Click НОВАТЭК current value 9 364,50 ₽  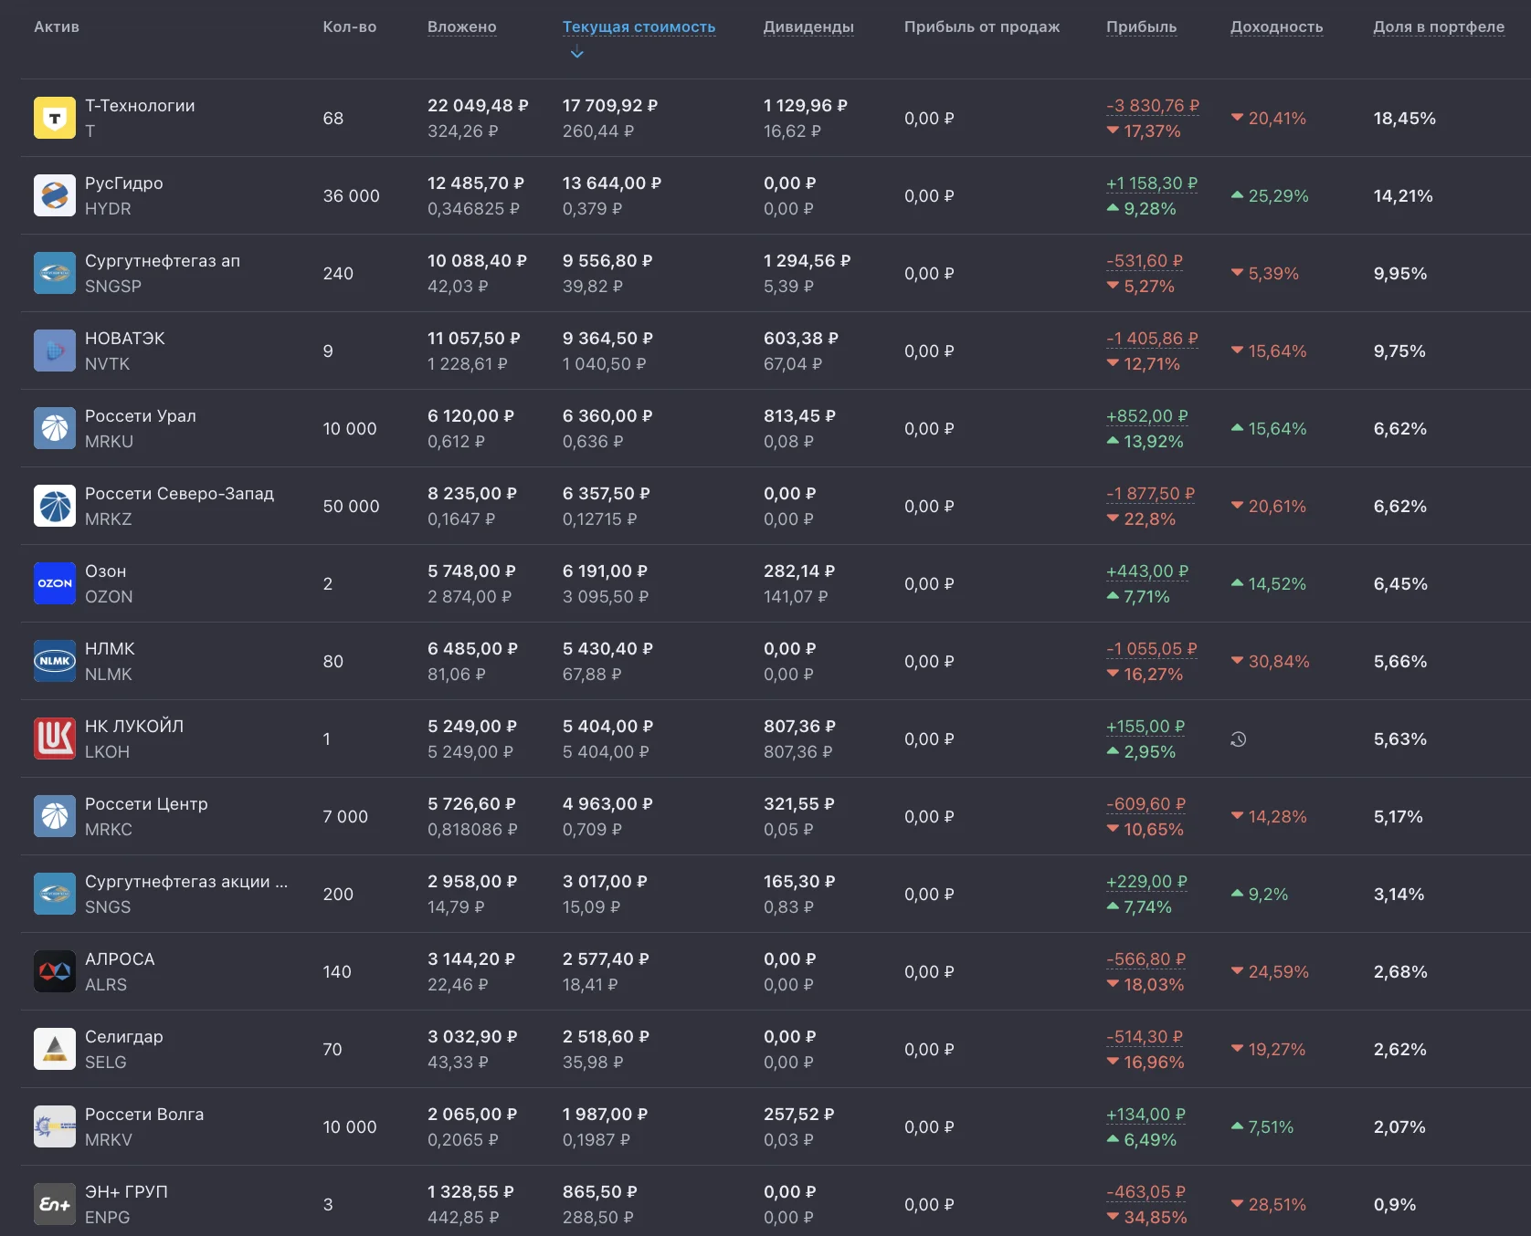point(607,339)
